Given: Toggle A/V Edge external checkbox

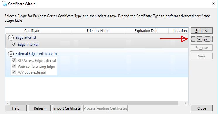Looking at the screenshot, I should 13,72.
